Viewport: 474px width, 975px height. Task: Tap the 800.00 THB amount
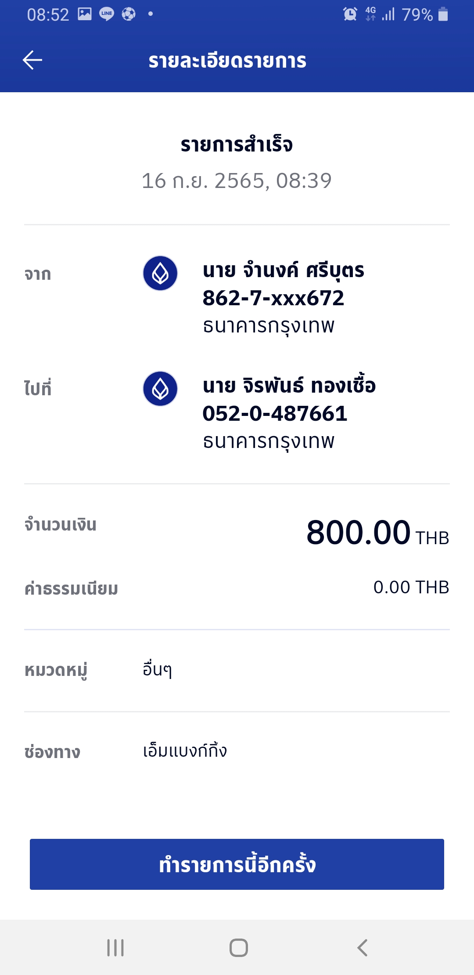[377, 533]
